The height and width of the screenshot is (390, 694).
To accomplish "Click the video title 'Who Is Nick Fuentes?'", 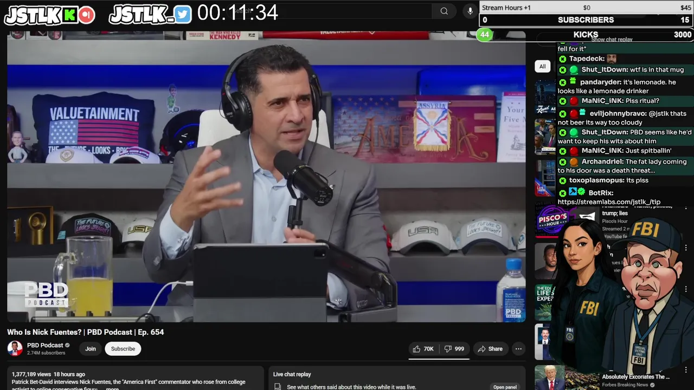I will pyautogui.click(x=85, y=332).
